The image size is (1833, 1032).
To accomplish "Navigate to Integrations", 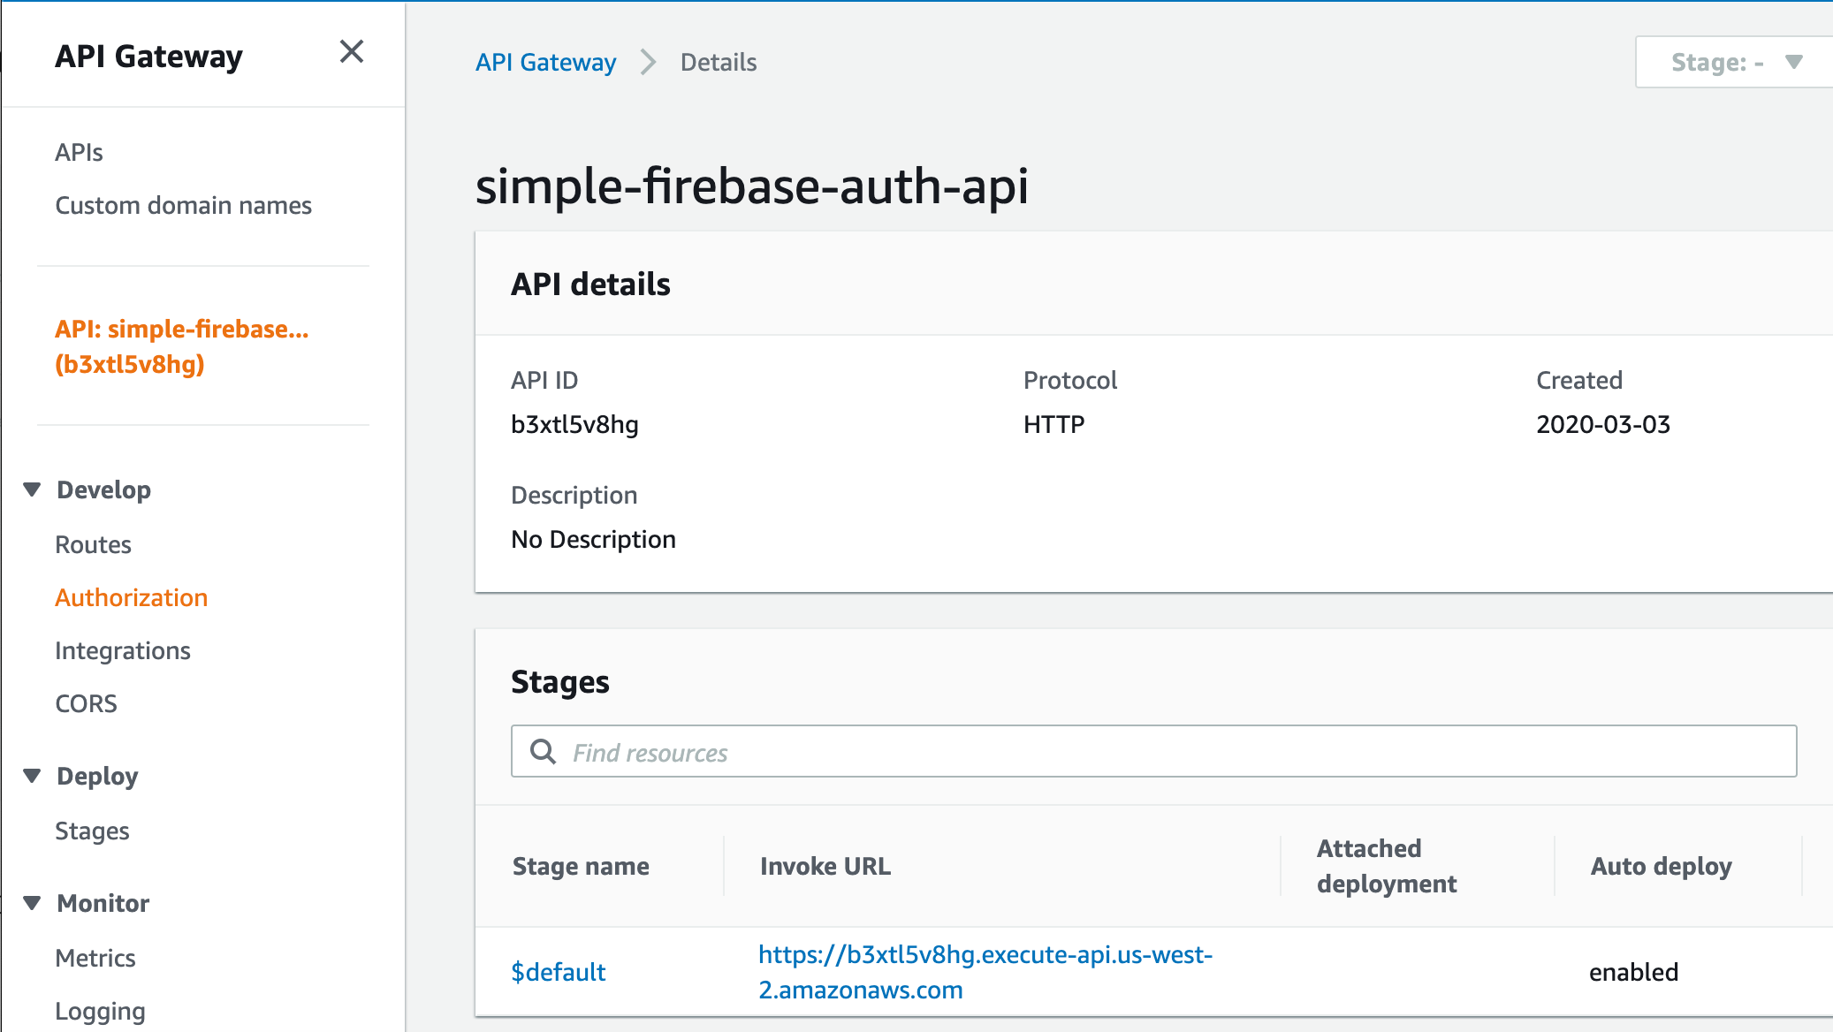I will [x=123, y=650].
